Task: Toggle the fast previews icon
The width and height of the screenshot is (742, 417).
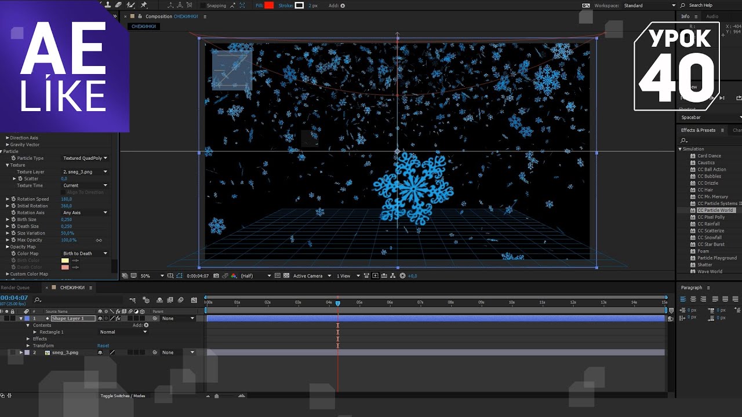Action: click(x=375, y=276)
